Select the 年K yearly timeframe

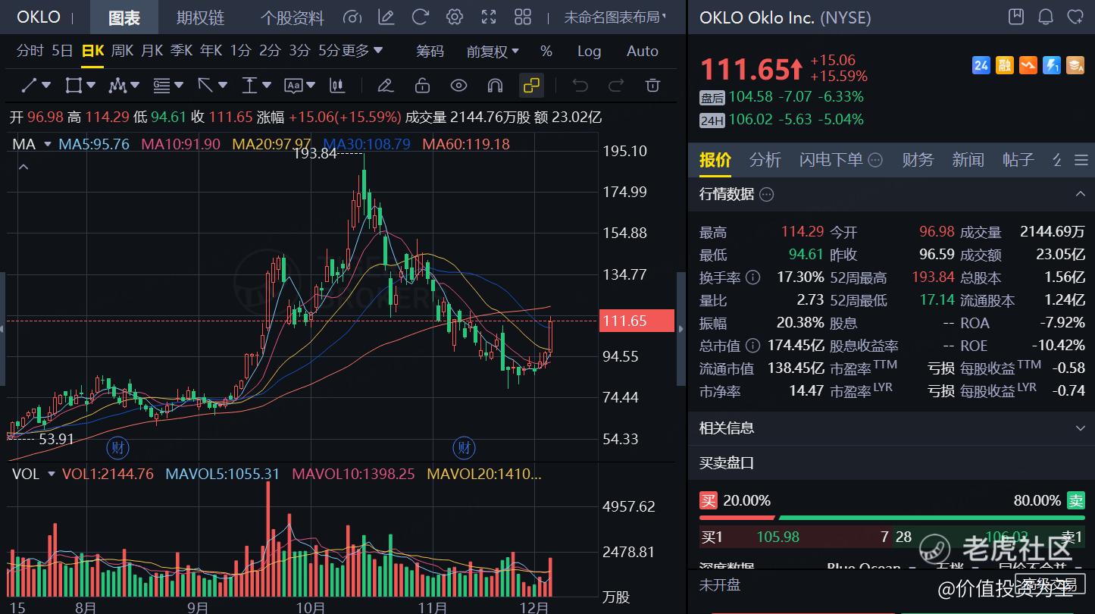point(211,51)
